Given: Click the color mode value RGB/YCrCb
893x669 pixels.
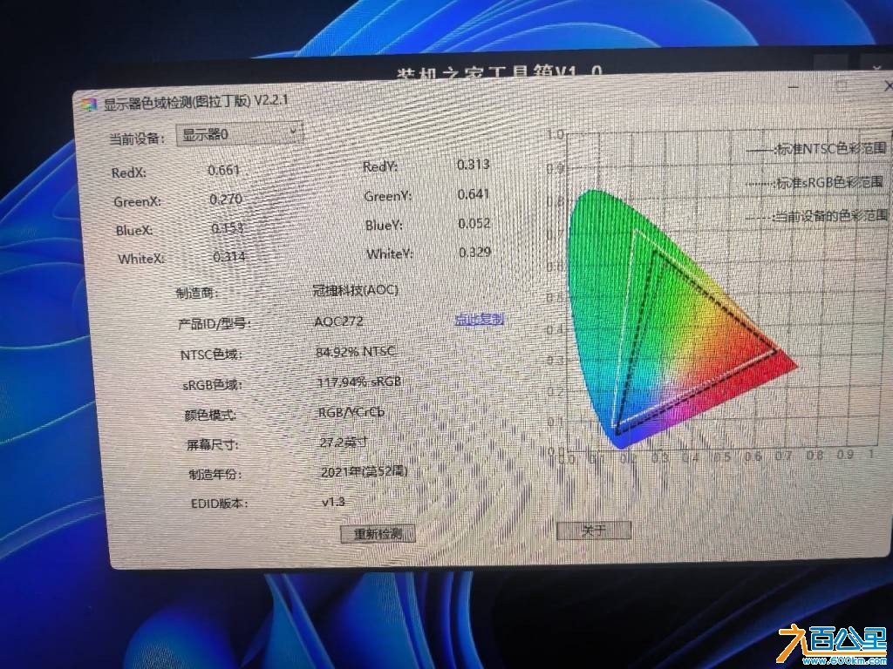Looking at the screenshot, I should 351,412.
